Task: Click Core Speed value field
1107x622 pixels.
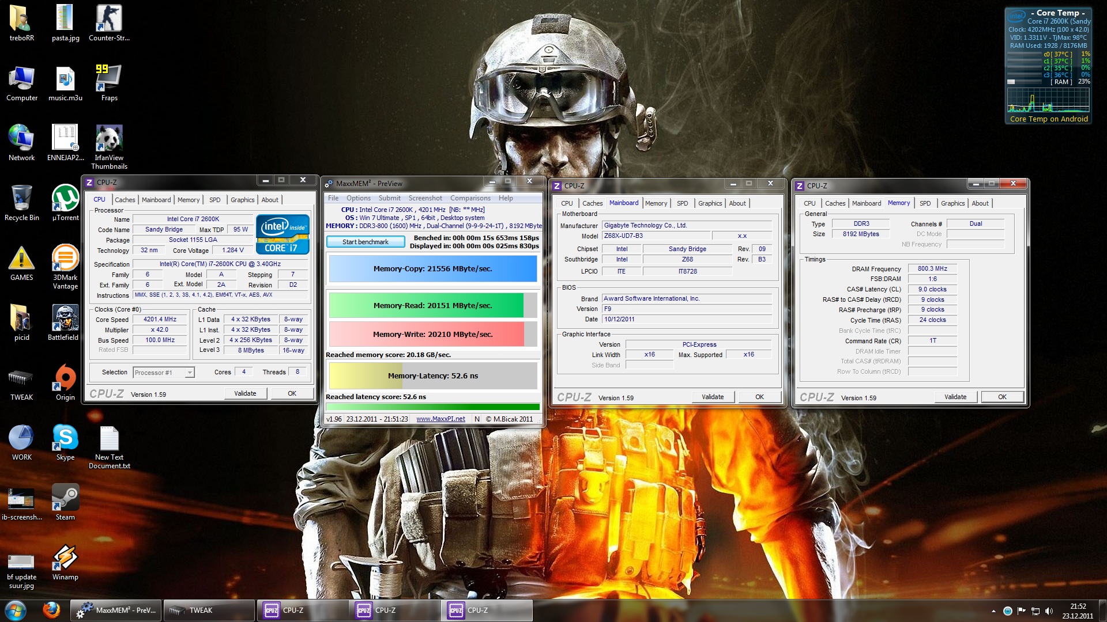Action: (160, 320)
